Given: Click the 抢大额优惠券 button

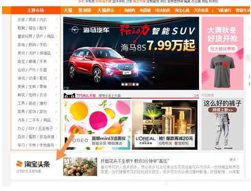Looking at the screenshot, I should (222, 49).
